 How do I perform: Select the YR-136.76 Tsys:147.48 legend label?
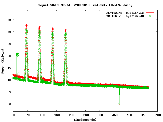tap(125, 16)
